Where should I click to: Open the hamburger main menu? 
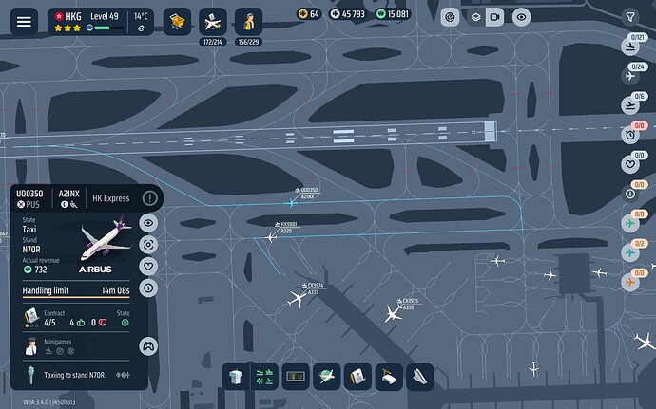click(24, 22)
